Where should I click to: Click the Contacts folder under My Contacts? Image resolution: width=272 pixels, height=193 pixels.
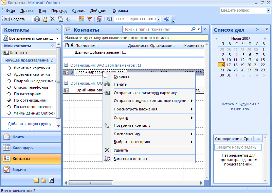[29, 53]
